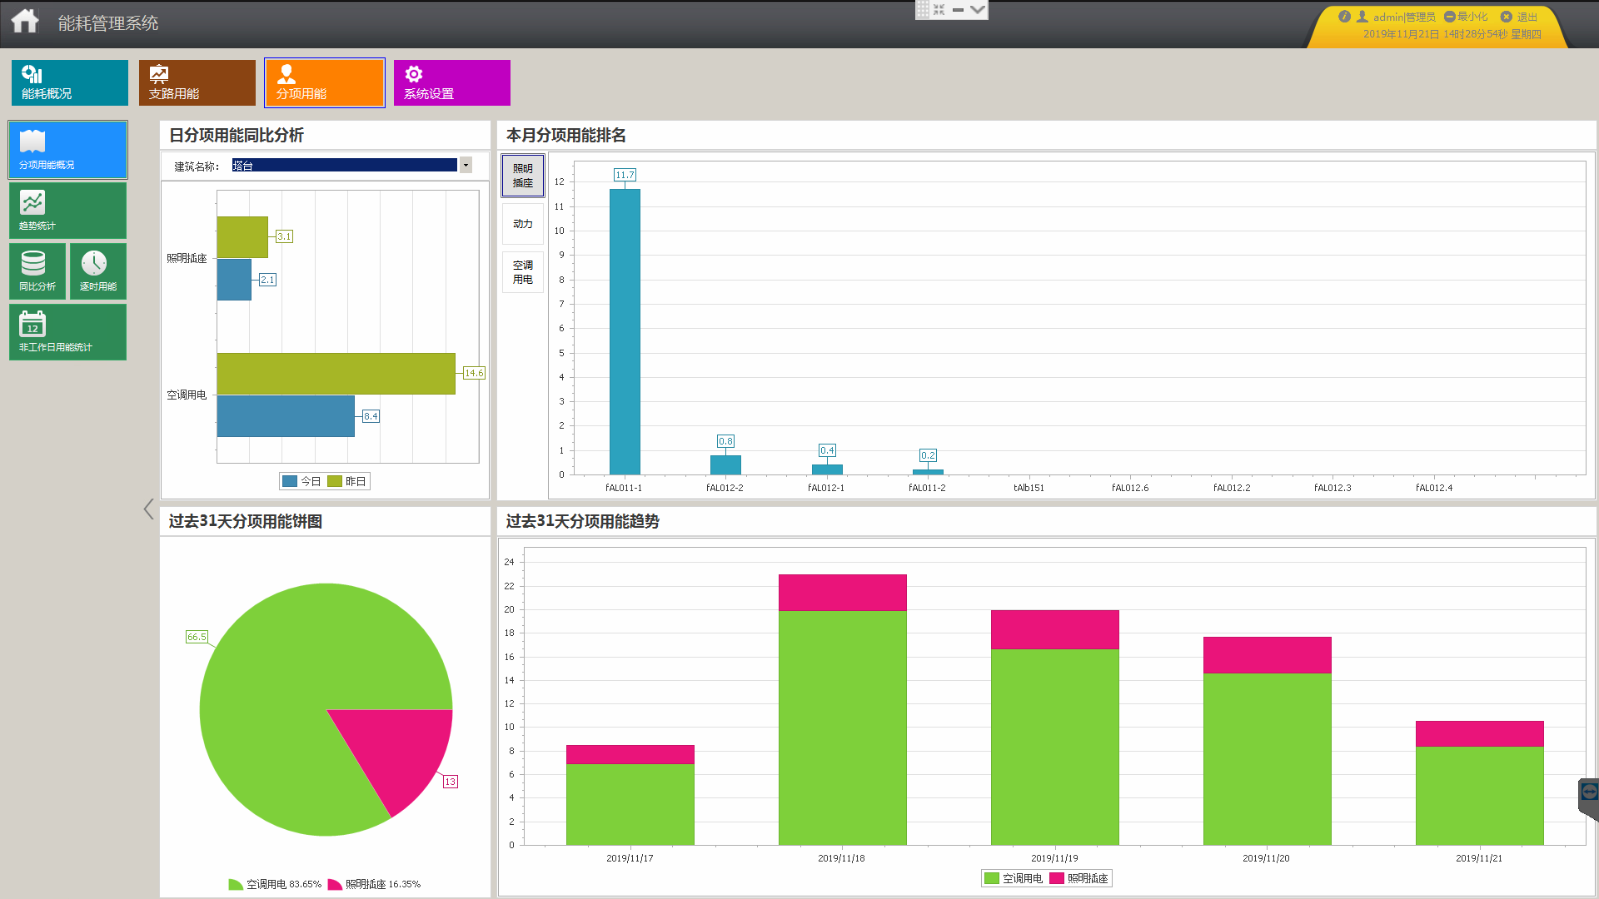
Task: Select 空调用电 category in ranking panel
Action: coord(523,272)
